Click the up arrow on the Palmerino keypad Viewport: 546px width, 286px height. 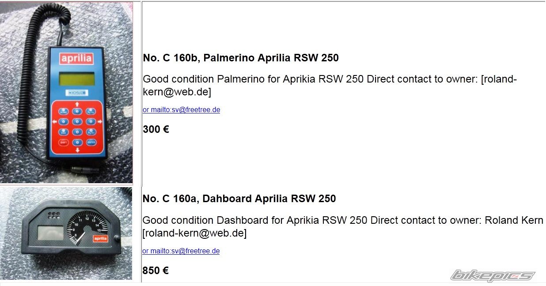[77, 105]
